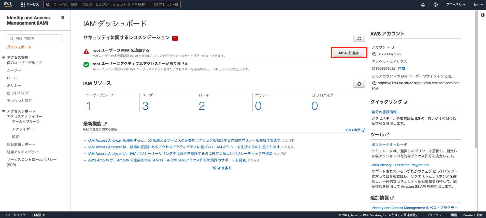Collapse the アクセスレポート section
Image resolution: width=486 pixels, height=218 pixels.
click(4, 111)
